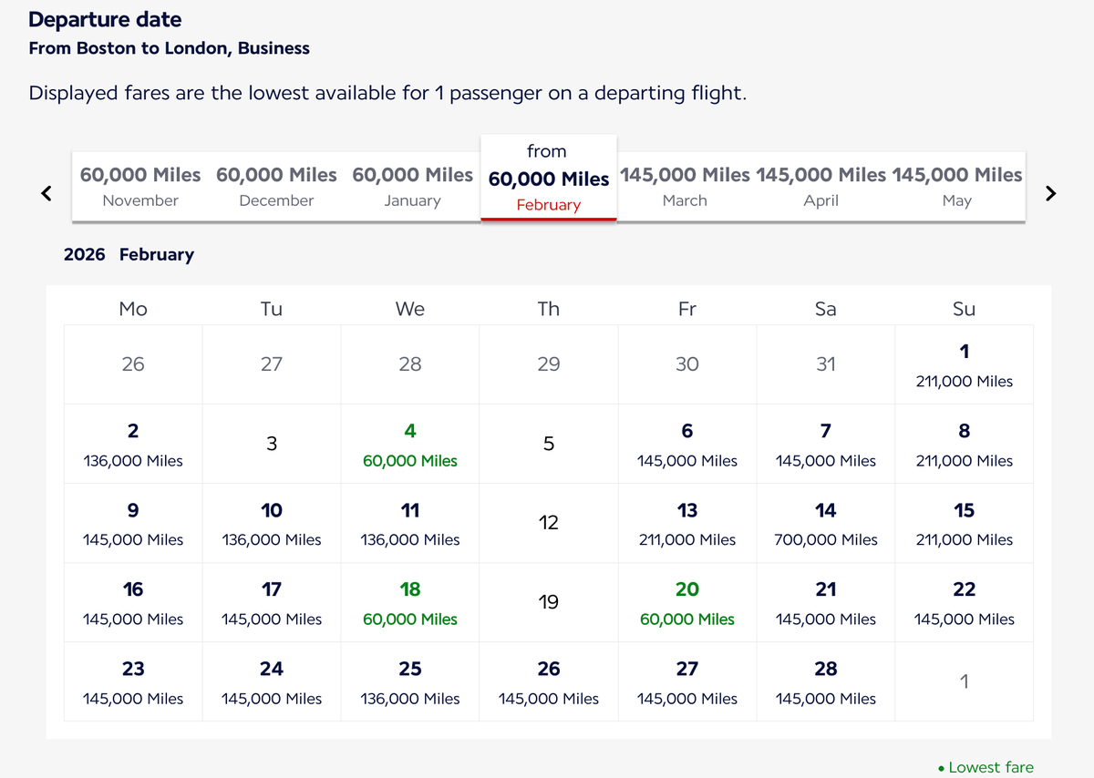This screenshot has width=1094, height=778.
Task: Click the right arrow to view later months
Action: [1050, 193]
